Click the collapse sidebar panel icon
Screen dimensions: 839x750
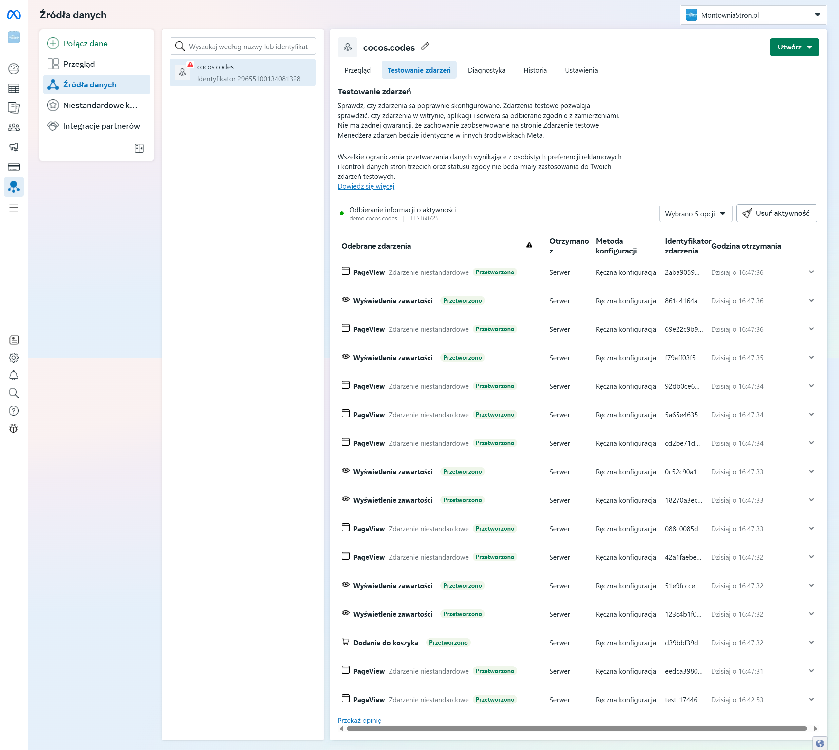[139, 148]
